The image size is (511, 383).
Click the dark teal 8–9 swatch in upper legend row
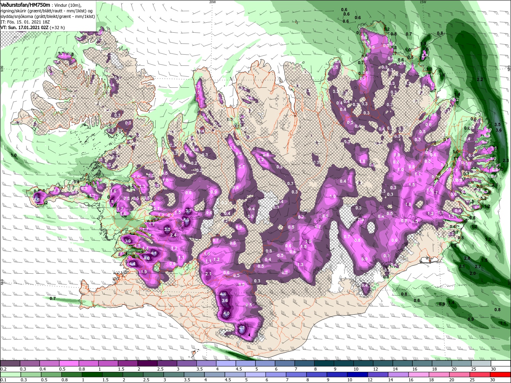coord(324,363)
